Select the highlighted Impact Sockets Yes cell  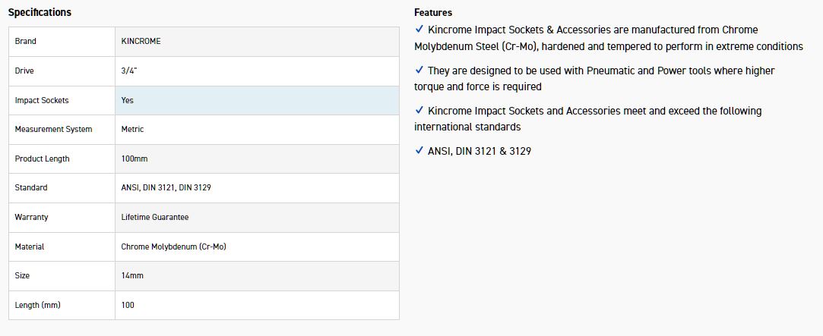128,100
